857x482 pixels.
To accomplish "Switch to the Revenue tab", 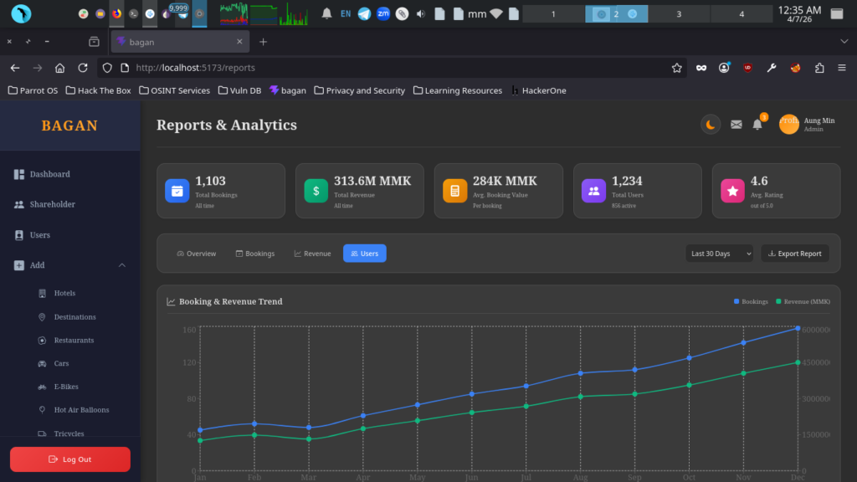I will (x=313, y=254).
